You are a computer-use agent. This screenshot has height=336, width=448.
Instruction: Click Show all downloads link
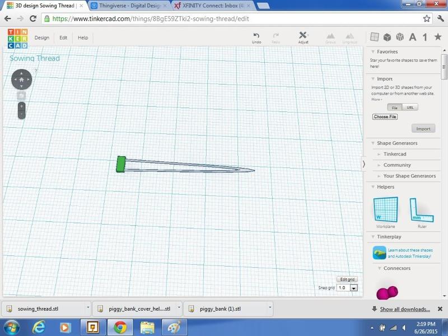(x=405, y=309)
